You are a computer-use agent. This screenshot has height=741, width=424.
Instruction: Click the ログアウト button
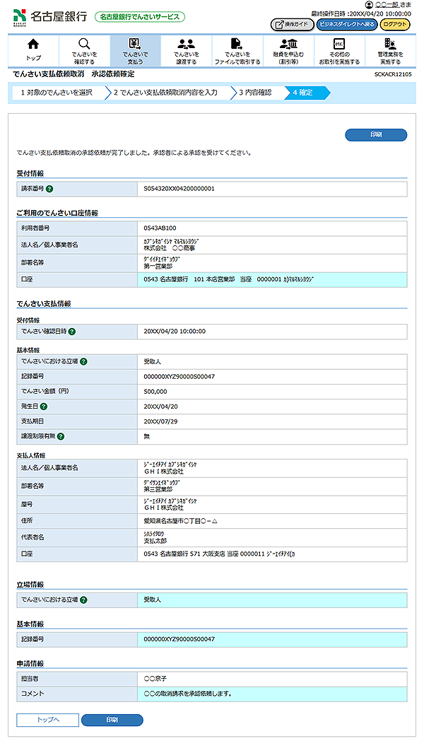[x=395, y=24]
